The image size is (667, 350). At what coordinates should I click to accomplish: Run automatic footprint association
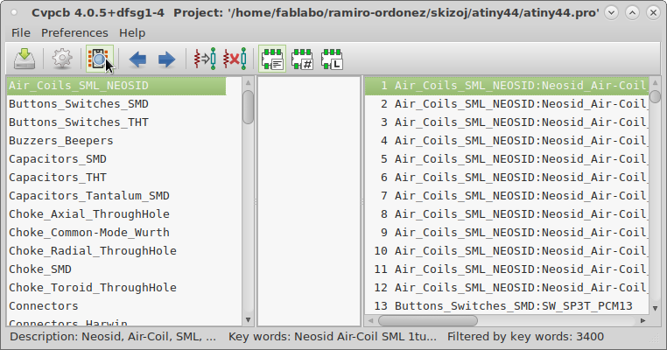[x=205, y=59]
